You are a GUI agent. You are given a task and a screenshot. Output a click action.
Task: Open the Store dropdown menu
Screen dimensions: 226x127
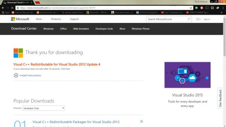40,19
